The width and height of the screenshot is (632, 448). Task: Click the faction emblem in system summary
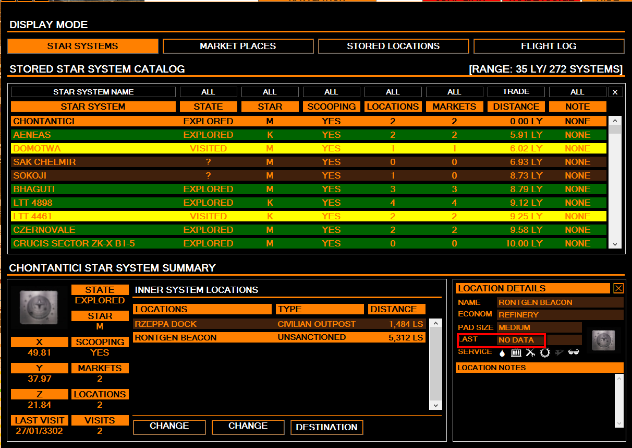pos(39,308)
